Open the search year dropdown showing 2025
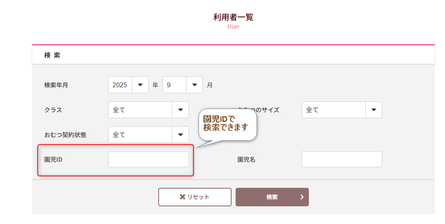This screenshot has width=445, height=224. [x=128, y=85]
